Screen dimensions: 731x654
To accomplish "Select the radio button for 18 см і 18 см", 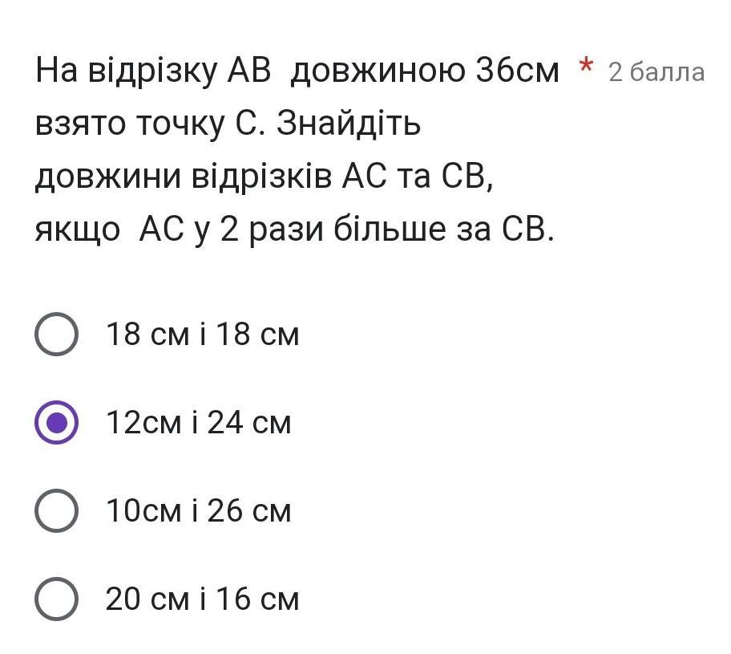I will coord(56,335).
